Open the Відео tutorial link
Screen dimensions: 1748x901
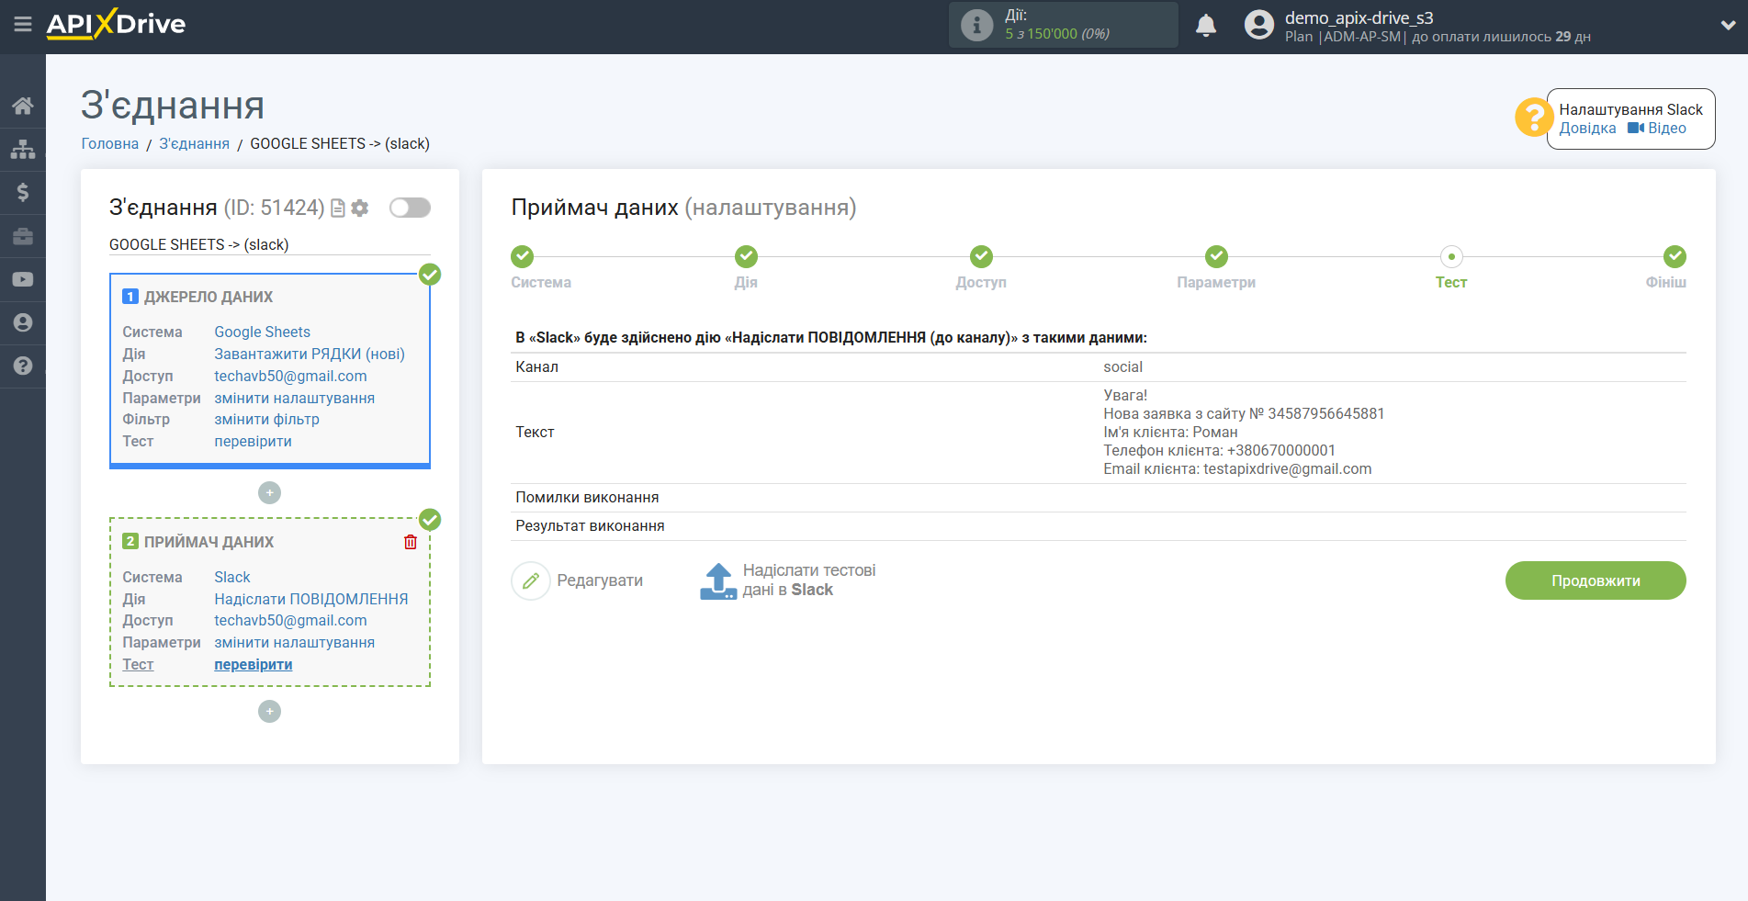[1657, 129]
